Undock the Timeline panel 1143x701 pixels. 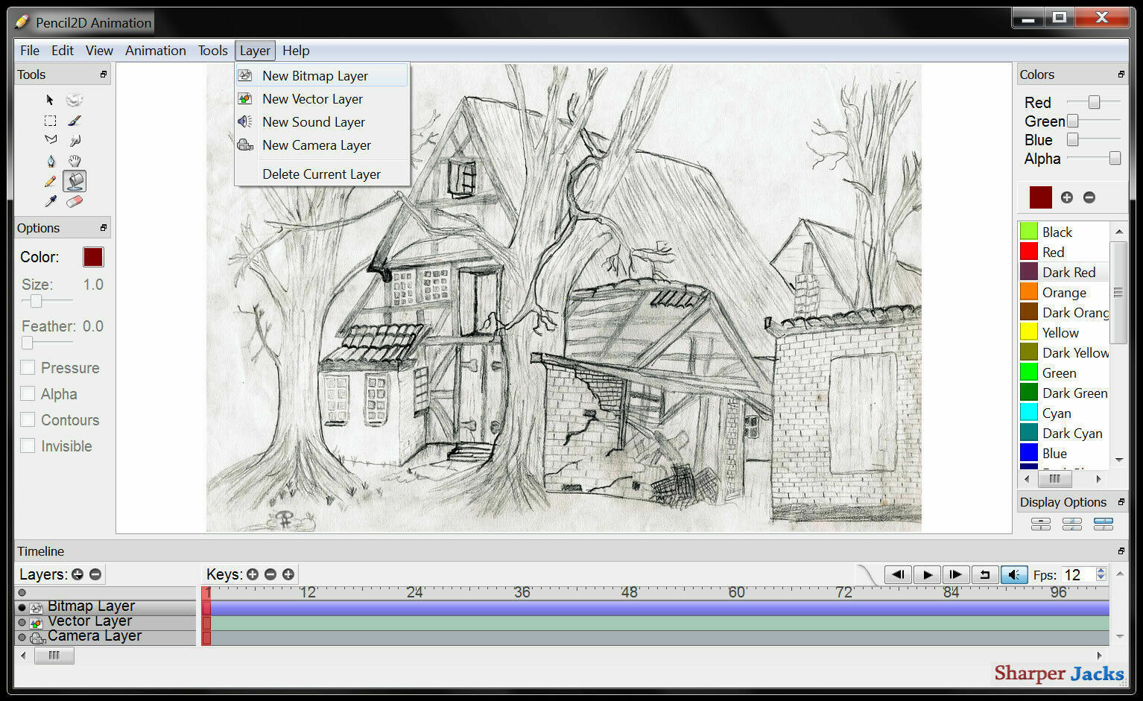pyautogui.click(x=1121, y=551)
